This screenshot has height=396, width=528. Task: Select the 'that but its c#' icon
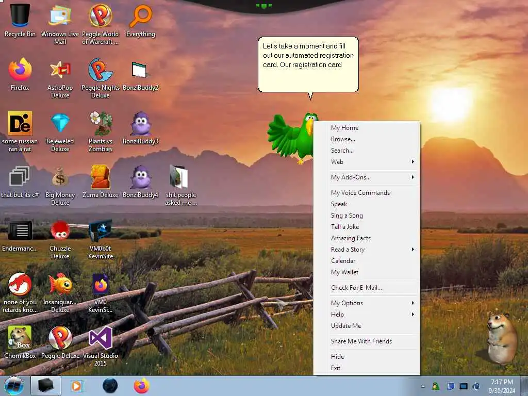click(x=20, y=181)
